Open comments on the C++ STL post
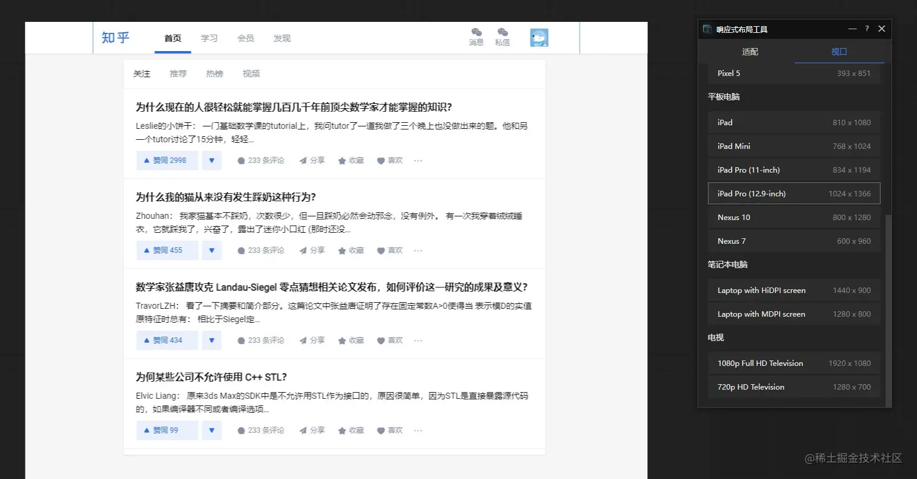This screenshot has width=917, height=479. (x=261, y=430)
